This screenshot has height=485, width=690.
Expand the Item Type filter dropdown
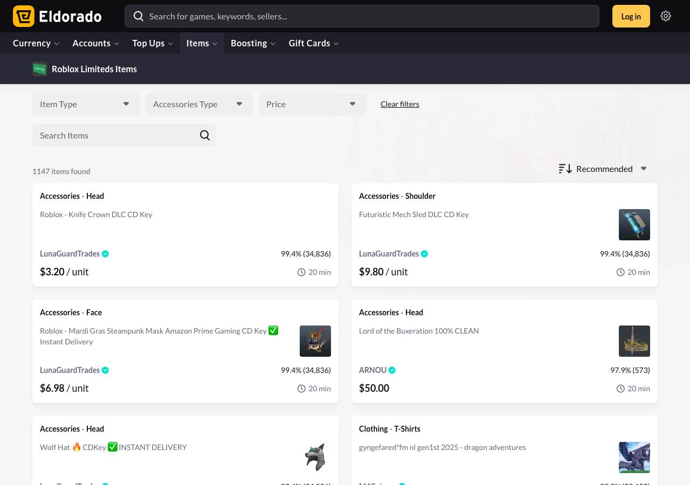[x=86, y=104]
